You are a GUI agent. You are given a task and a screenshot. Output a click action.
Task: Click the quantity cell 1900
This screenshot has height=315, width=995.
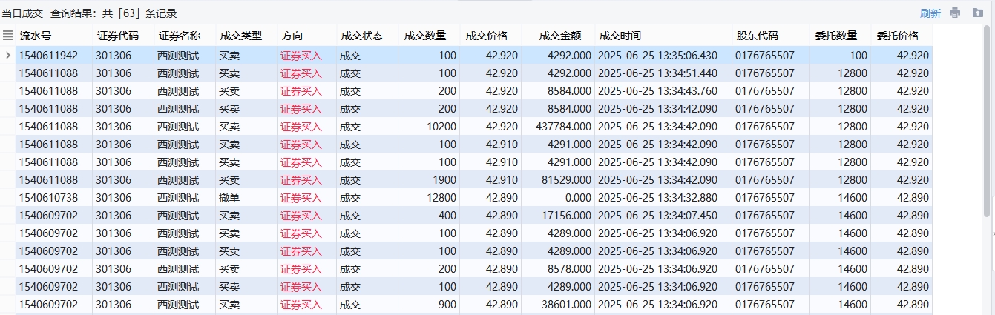(444, 180)
